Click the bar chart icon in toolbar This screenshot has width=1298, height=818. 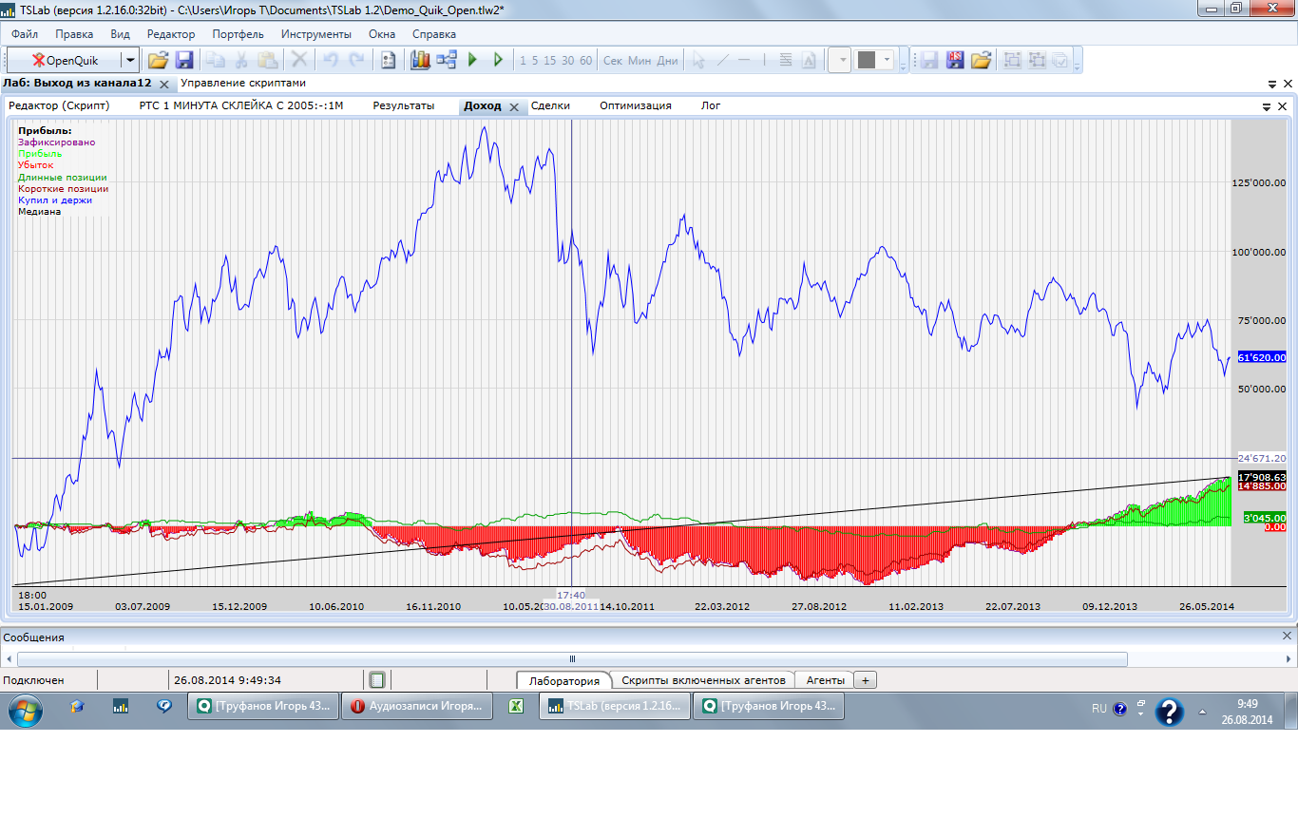(420, 60)
